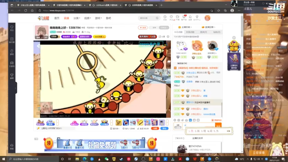Image resolution: width=288 pixels, height=162 pixels.
Task: Switch to the 今日贡献 tab
Action: (178, 32)
